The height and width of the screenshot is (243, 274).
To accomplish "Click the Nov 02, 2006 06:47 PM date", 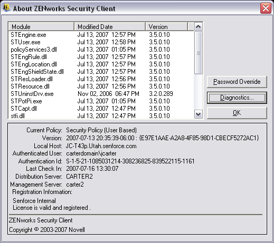I will tap(108, 94).
